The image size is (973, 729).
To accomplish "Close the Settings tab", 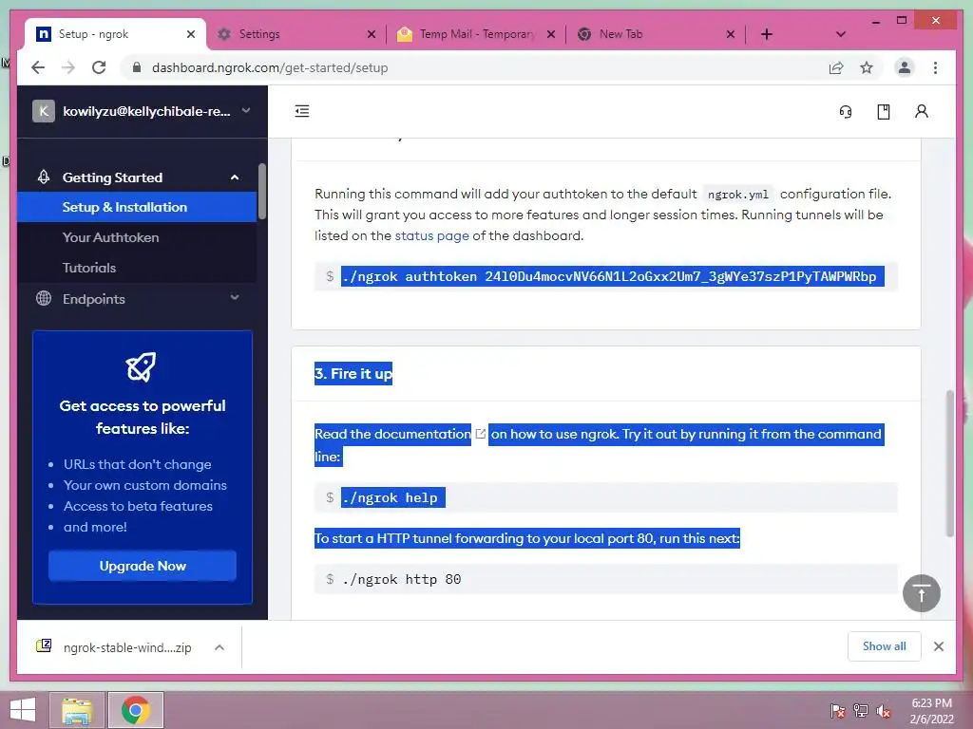I will pos(372,34).
